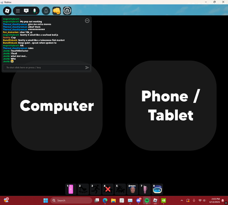Select hotbar slot 3 running figure item
The width and height of the screenshot is (228, 205).
[x=95, y=189]
